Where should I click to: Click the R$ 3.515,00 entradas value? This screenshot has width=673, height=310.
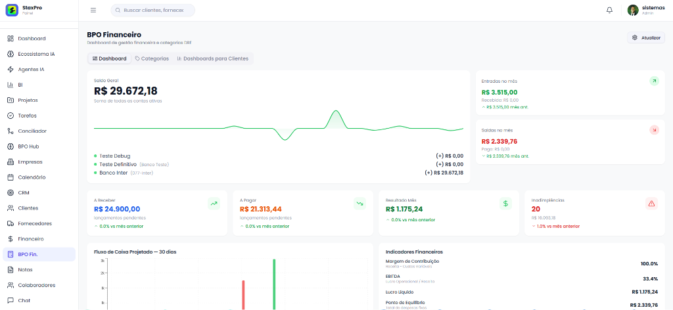499,92
